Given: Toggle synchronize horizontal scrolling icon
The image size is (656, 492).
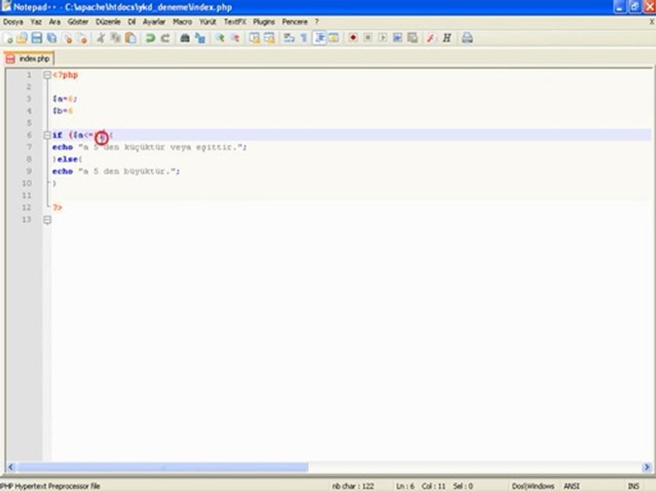Looking at the screenshot, I should tap(269, 38).
